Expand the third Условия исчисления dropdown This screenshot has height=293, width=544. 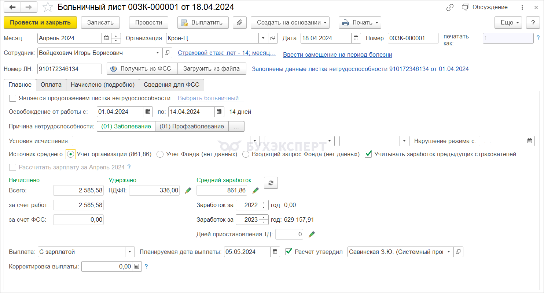pyautogui.click(x=405, y=141)
